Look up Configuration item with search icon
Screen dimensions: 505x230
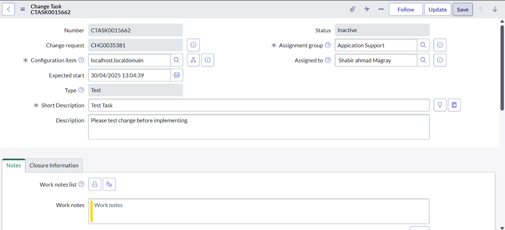177,60
